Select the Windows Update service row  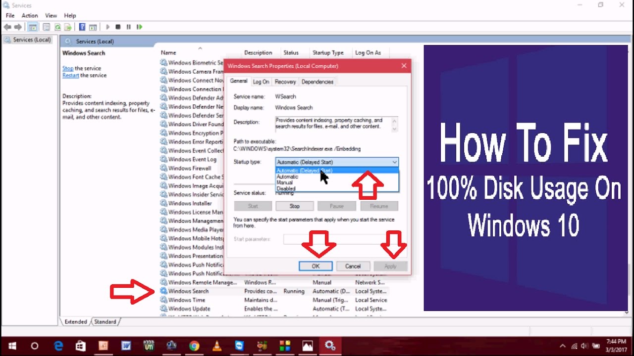pos(274,309)
